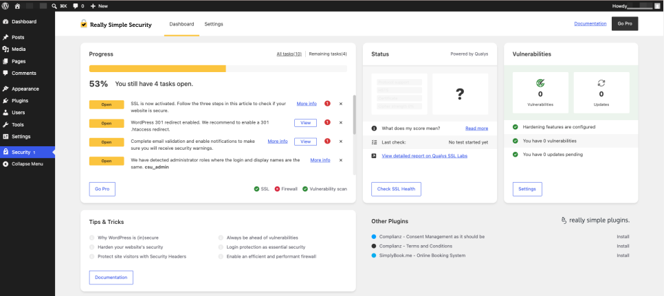Open Dashboard in sidebar

24,21
